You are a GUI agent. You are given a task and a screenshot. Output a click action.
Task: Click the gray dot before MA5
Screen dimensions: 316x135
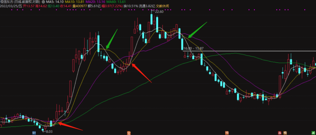[43, 2]
